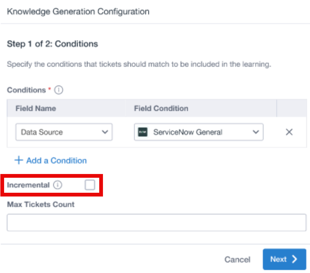Click the Field Name column header

pos(36,108)
